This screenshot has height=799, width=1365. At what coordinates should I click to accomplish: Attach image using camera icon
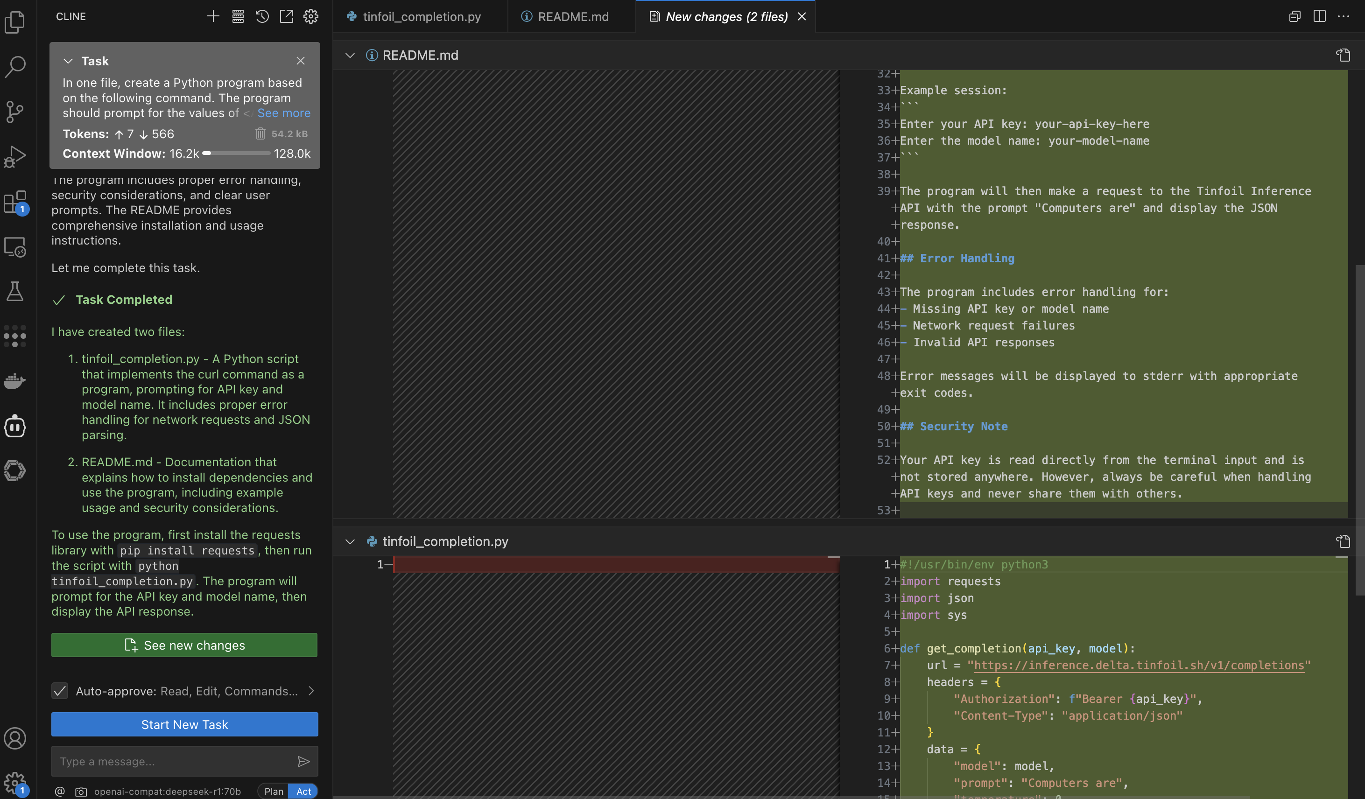[81, 792]
